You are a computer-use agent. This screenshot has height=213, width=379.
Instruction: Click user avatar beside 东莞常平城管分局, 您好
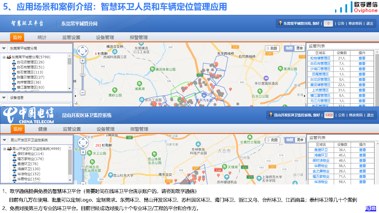(x=280, y=23)
